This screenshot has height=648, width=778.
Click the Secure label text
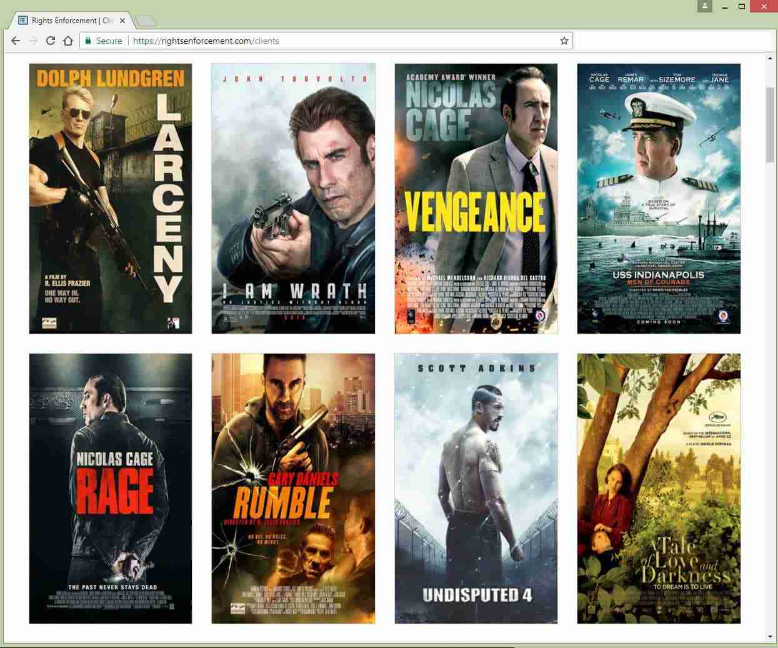(109, 41)
